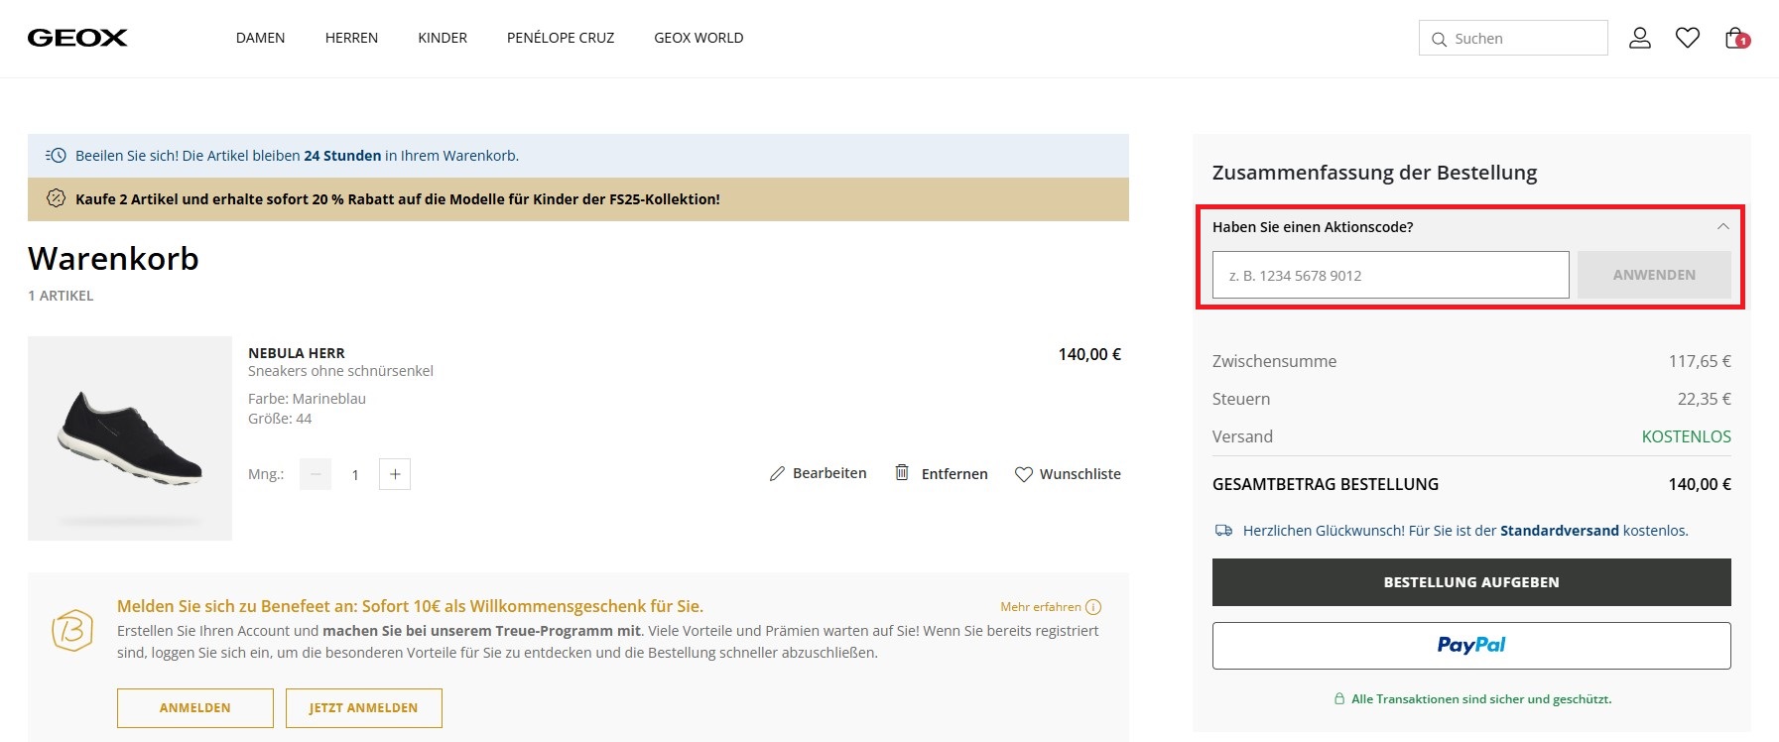Click the product price 140,00 € in cart row
The width and height of the screenshot is (1779, 742).
click(1089, 354)
